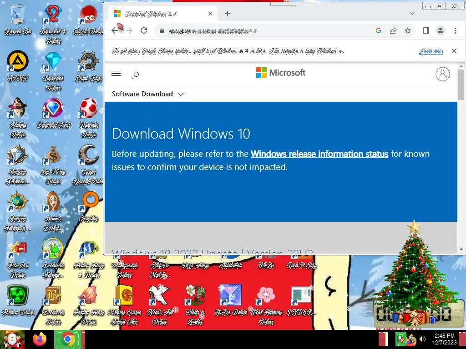
Task: Open a new Chrome tab
Action: click(x=228, y=14)
